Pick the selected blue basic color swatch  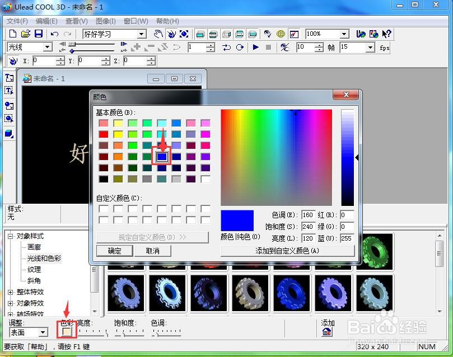tap(162, 157)
